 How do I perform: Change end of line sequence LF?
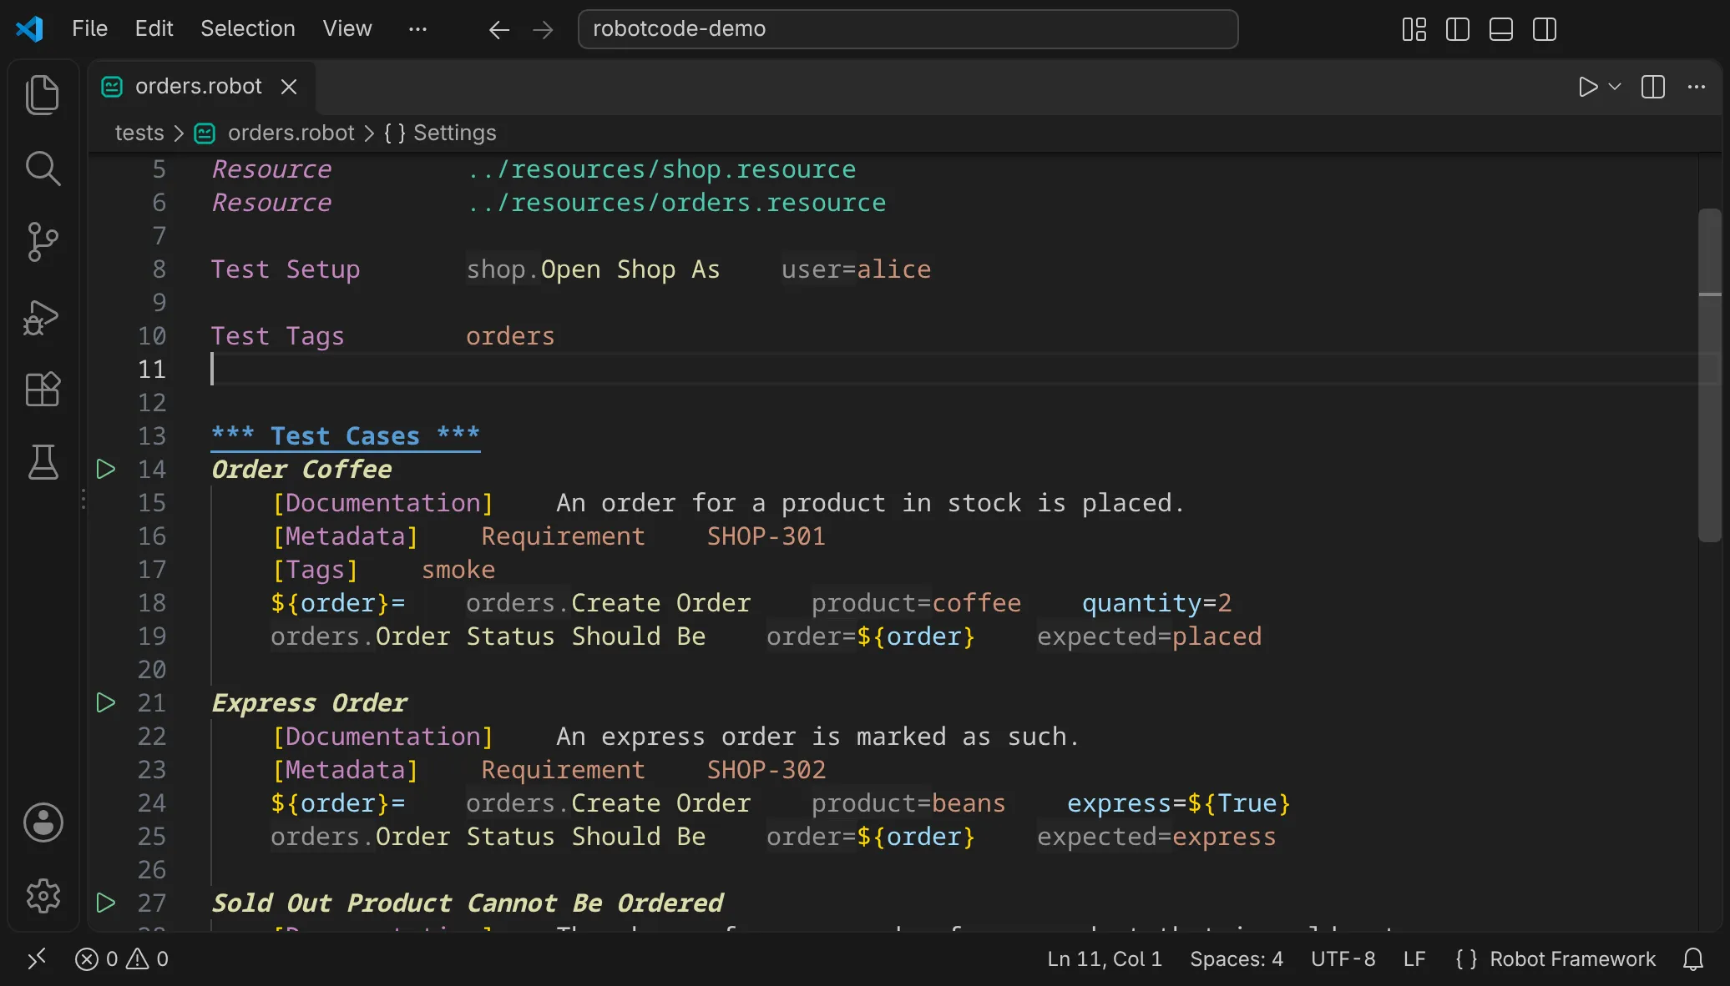click(1414, 959)
